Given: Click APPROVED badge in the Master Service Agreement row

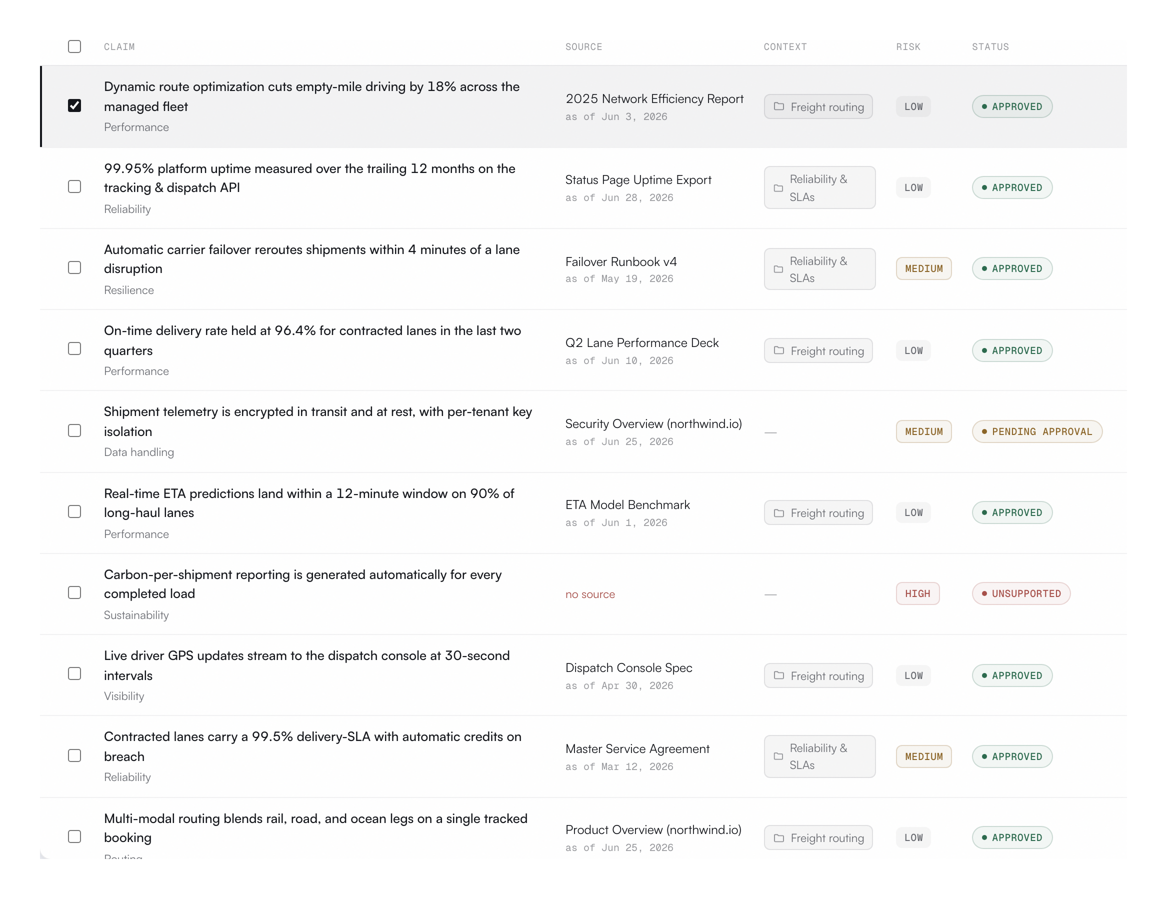Looking at the screenshot, I should (1012, 757).
